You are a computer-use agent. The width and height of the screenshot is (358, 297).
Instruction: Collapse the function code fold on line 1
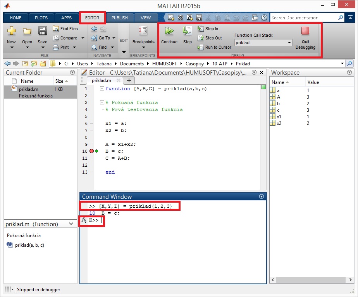tap(102, 89)
